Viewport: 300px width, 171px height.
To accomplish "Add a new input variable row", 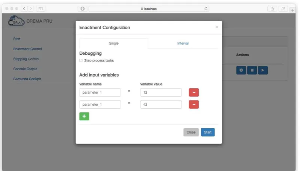I will point(84,116).
